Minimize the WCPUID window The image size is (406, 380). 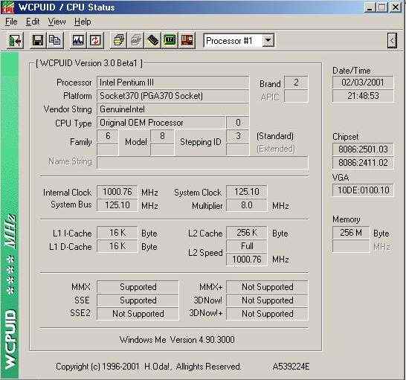[x=370, y=7]
